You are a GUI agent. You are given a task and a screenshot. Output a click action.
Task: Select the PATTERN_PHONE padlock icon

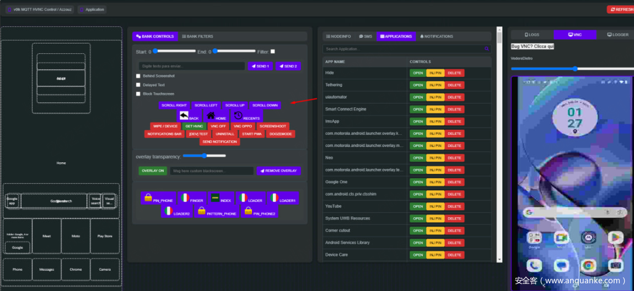pos(202,211)
